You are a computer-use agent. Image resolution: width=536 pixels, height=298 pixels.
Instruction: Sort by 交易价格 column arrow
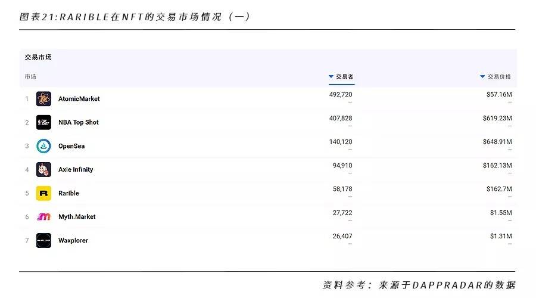[x=482, y=77]
